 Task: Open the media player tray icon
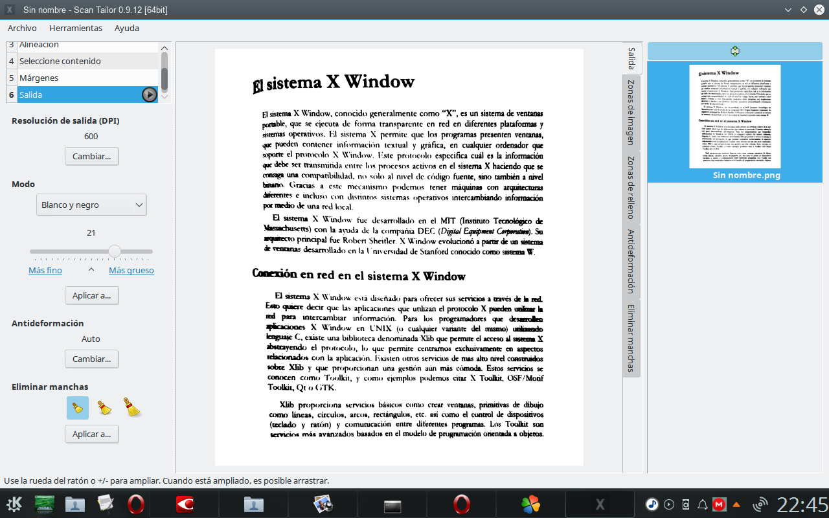click(x=669, y=504)
